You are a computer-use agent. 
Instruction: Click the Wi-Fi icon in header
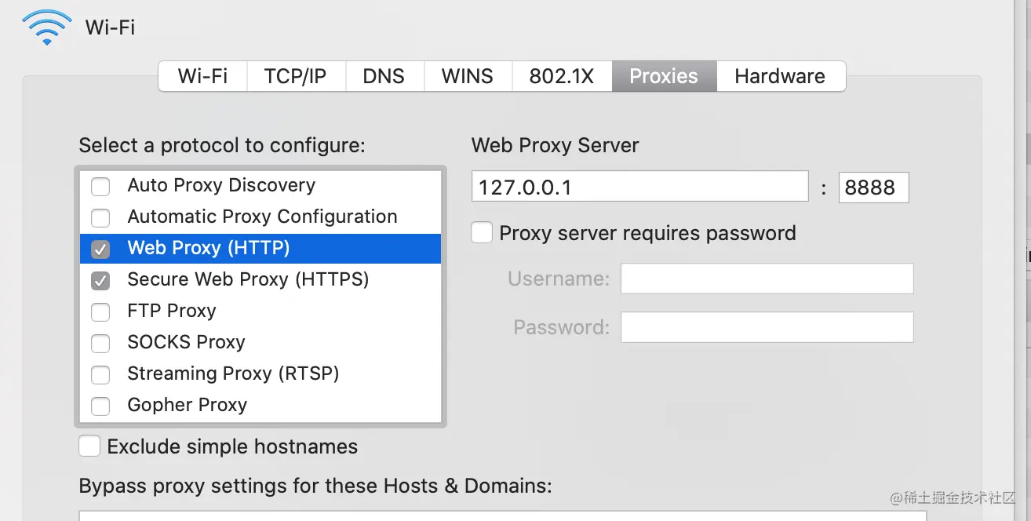[x=47, y=27]
